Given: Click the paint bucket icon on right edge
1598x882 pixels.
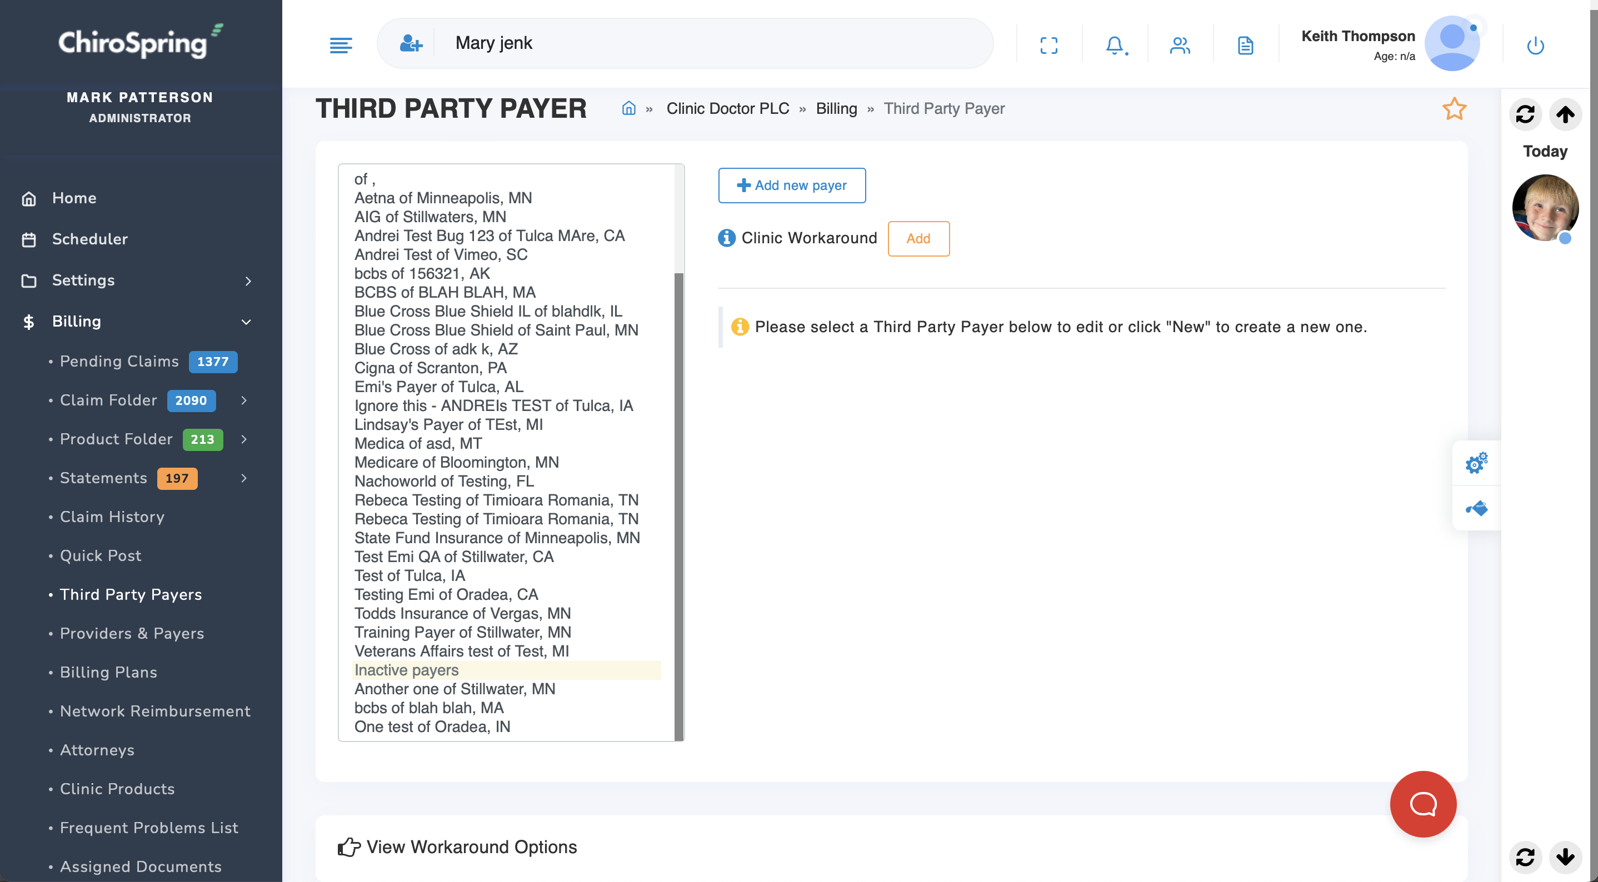Looking at the screenshot, I should click(x=1477, y=509).
